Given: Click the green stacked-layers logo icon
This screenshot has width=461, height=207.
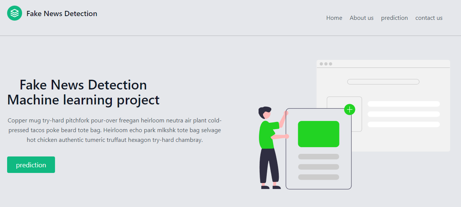Looking at the screenshot, I should [x=15, y=13].
